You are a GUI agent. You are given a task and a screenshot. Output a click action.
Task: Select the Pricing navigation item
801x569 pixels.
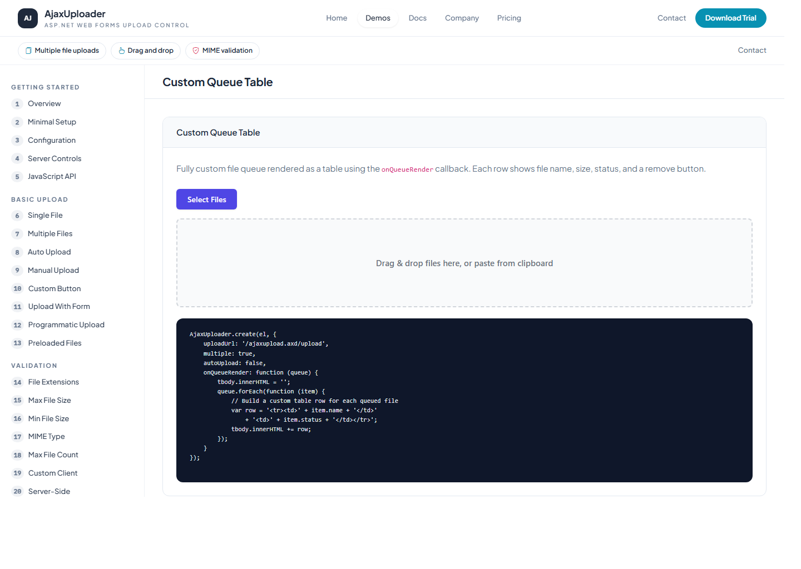tap(509, 18)
